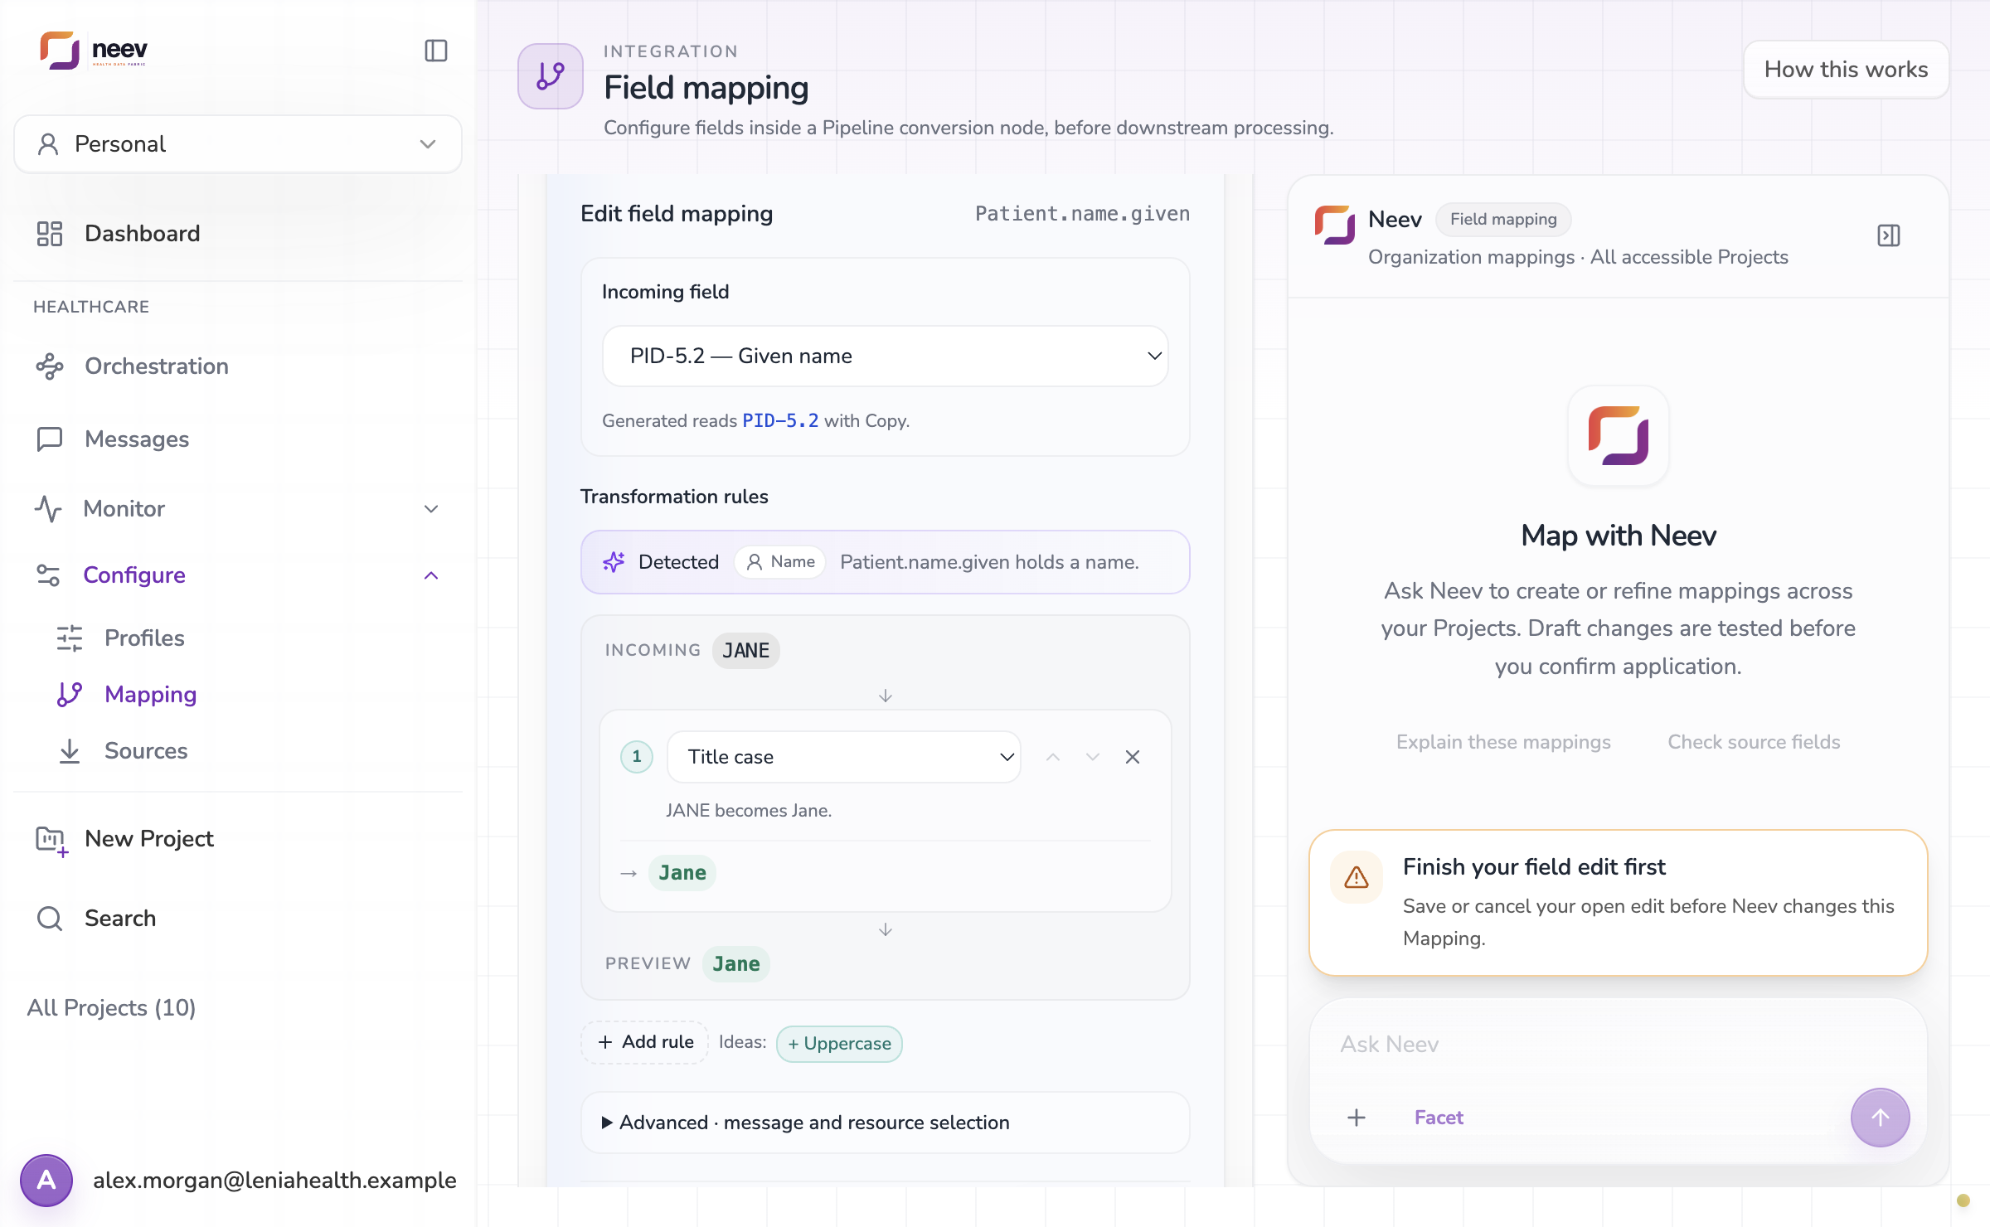
Task: Click the user avatar A
Action: pos(46,1181)
